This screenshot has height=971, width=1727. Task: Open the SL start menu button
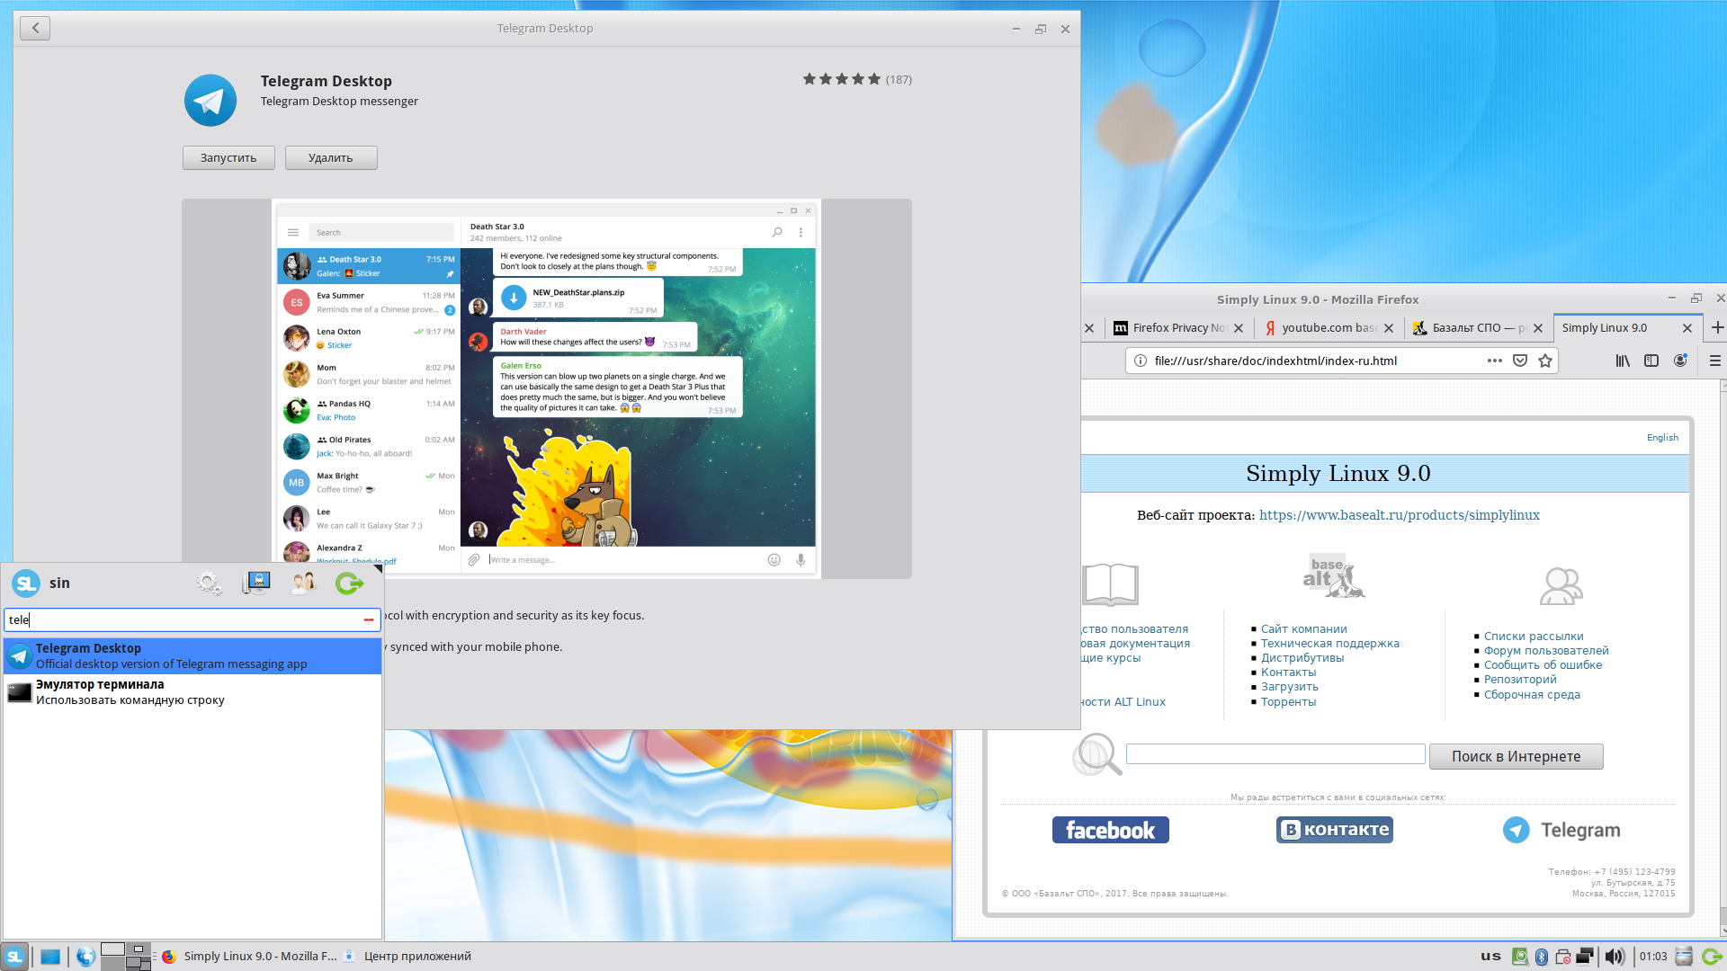click(x=14, y=957)
